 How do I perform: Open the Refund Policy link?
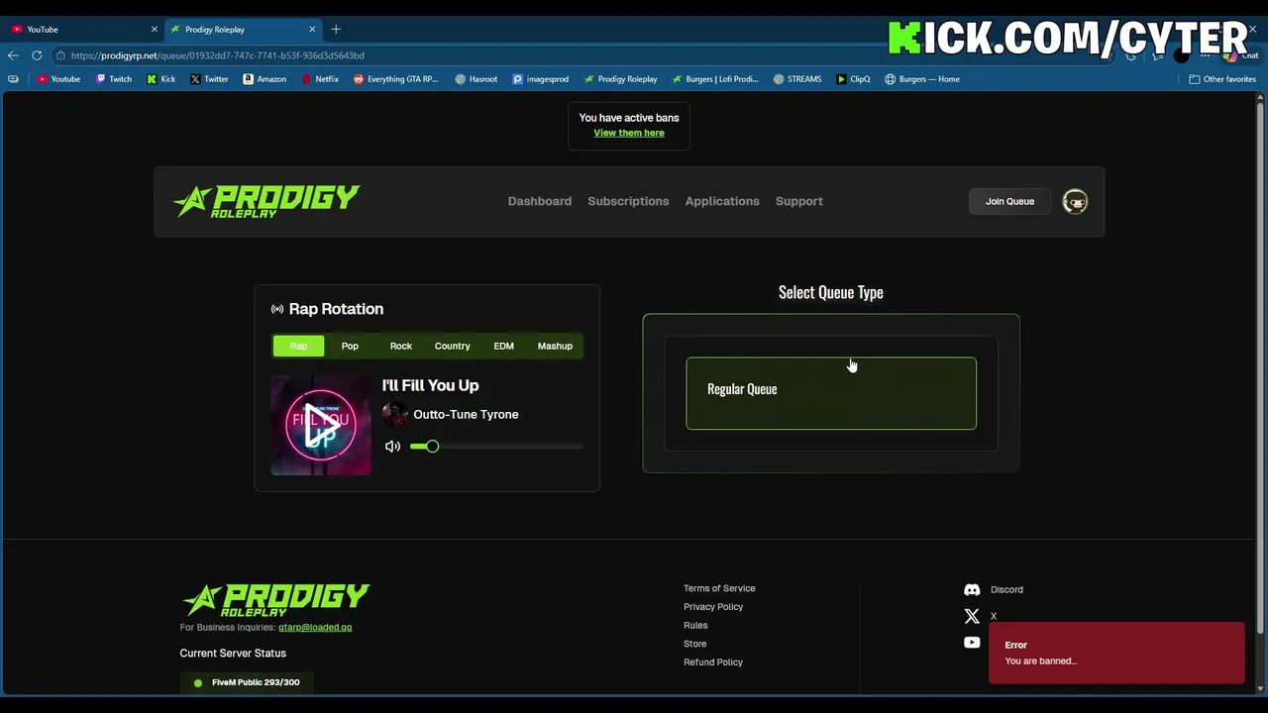tap(713, 662)
